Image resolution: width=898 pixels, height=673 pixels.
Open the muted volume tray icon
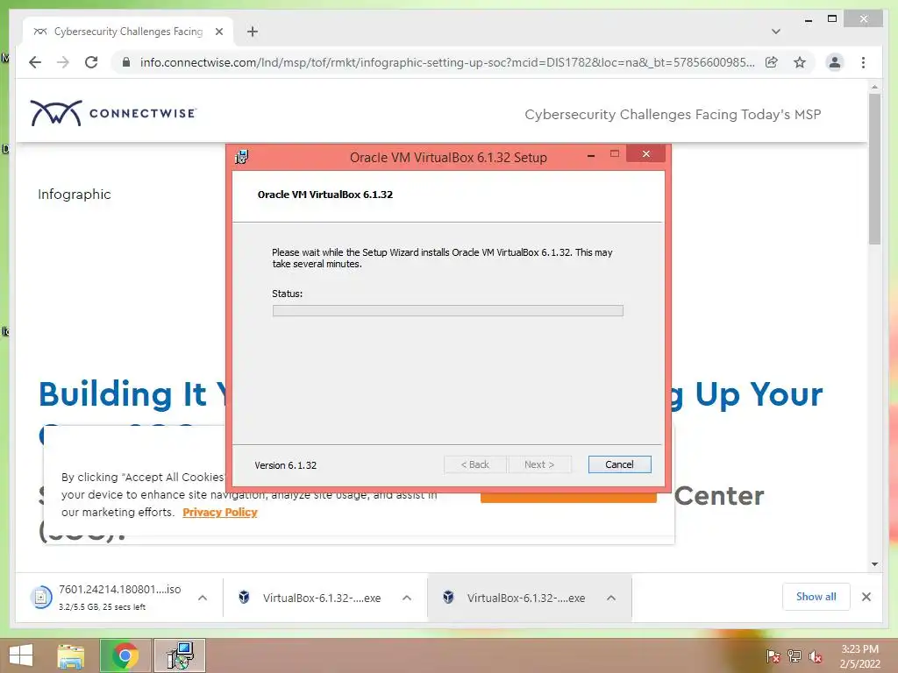(x=816, y=656)
